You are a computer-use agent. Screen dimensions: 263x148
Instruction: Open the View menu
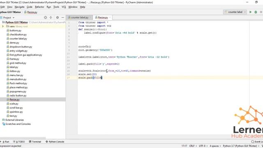10,7
